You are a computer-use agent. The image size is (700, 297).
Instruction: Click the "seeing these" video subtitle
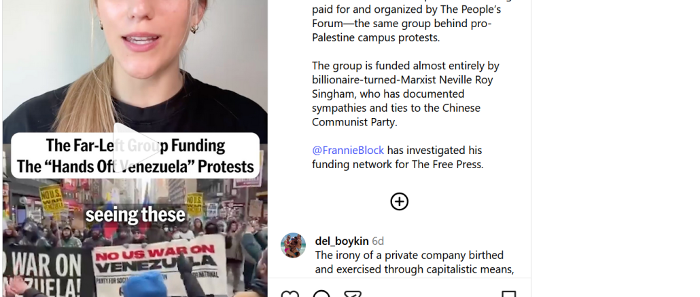(135, 215)
